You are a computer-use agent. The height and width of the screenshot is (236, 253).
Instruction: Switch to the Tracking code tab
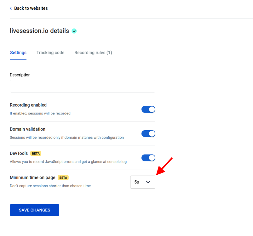[x=50, y=53]
